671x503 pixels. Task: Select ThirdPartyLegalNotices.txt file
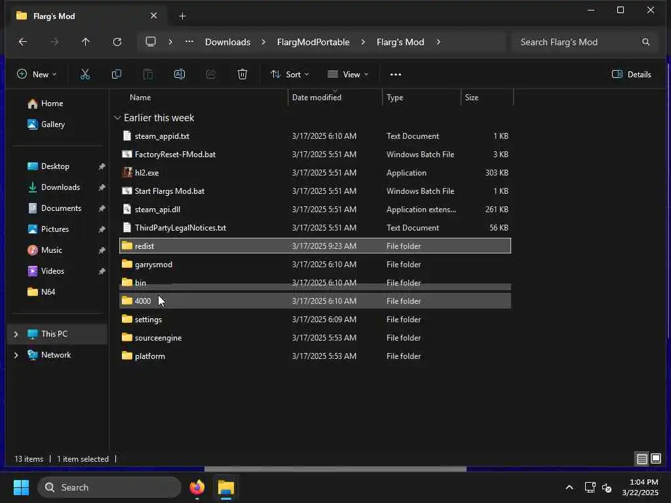(x=315, y=228)
